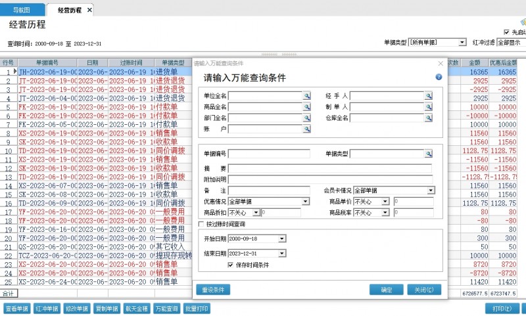The width and height of the screenshot is (526, 316).
Task: Open 红冲过滤 全部显示 dropdown
Action: click(x=512, y=43)
